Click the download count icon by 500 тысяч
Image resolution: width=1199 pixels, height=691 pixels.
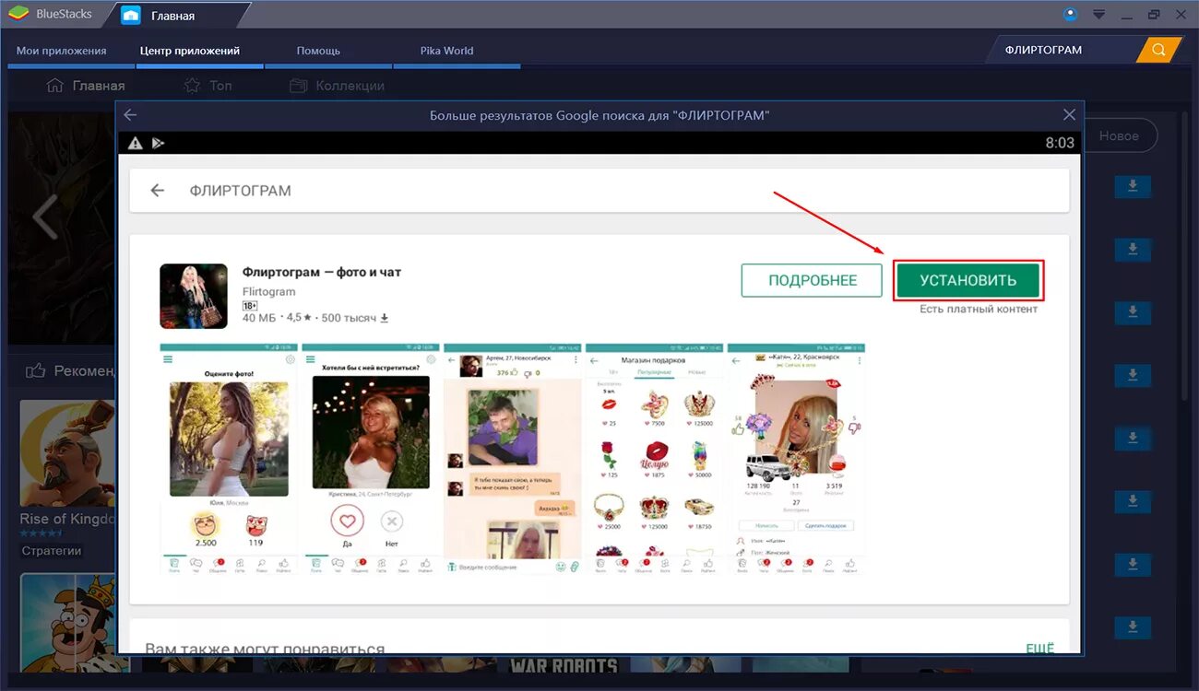[385, 318]
